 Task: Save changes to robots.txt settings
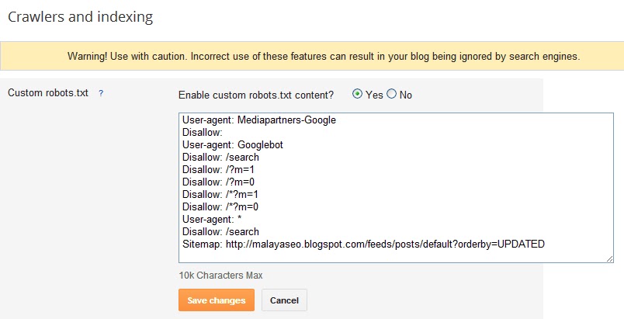pyautogui.click(x=216, y=300)
